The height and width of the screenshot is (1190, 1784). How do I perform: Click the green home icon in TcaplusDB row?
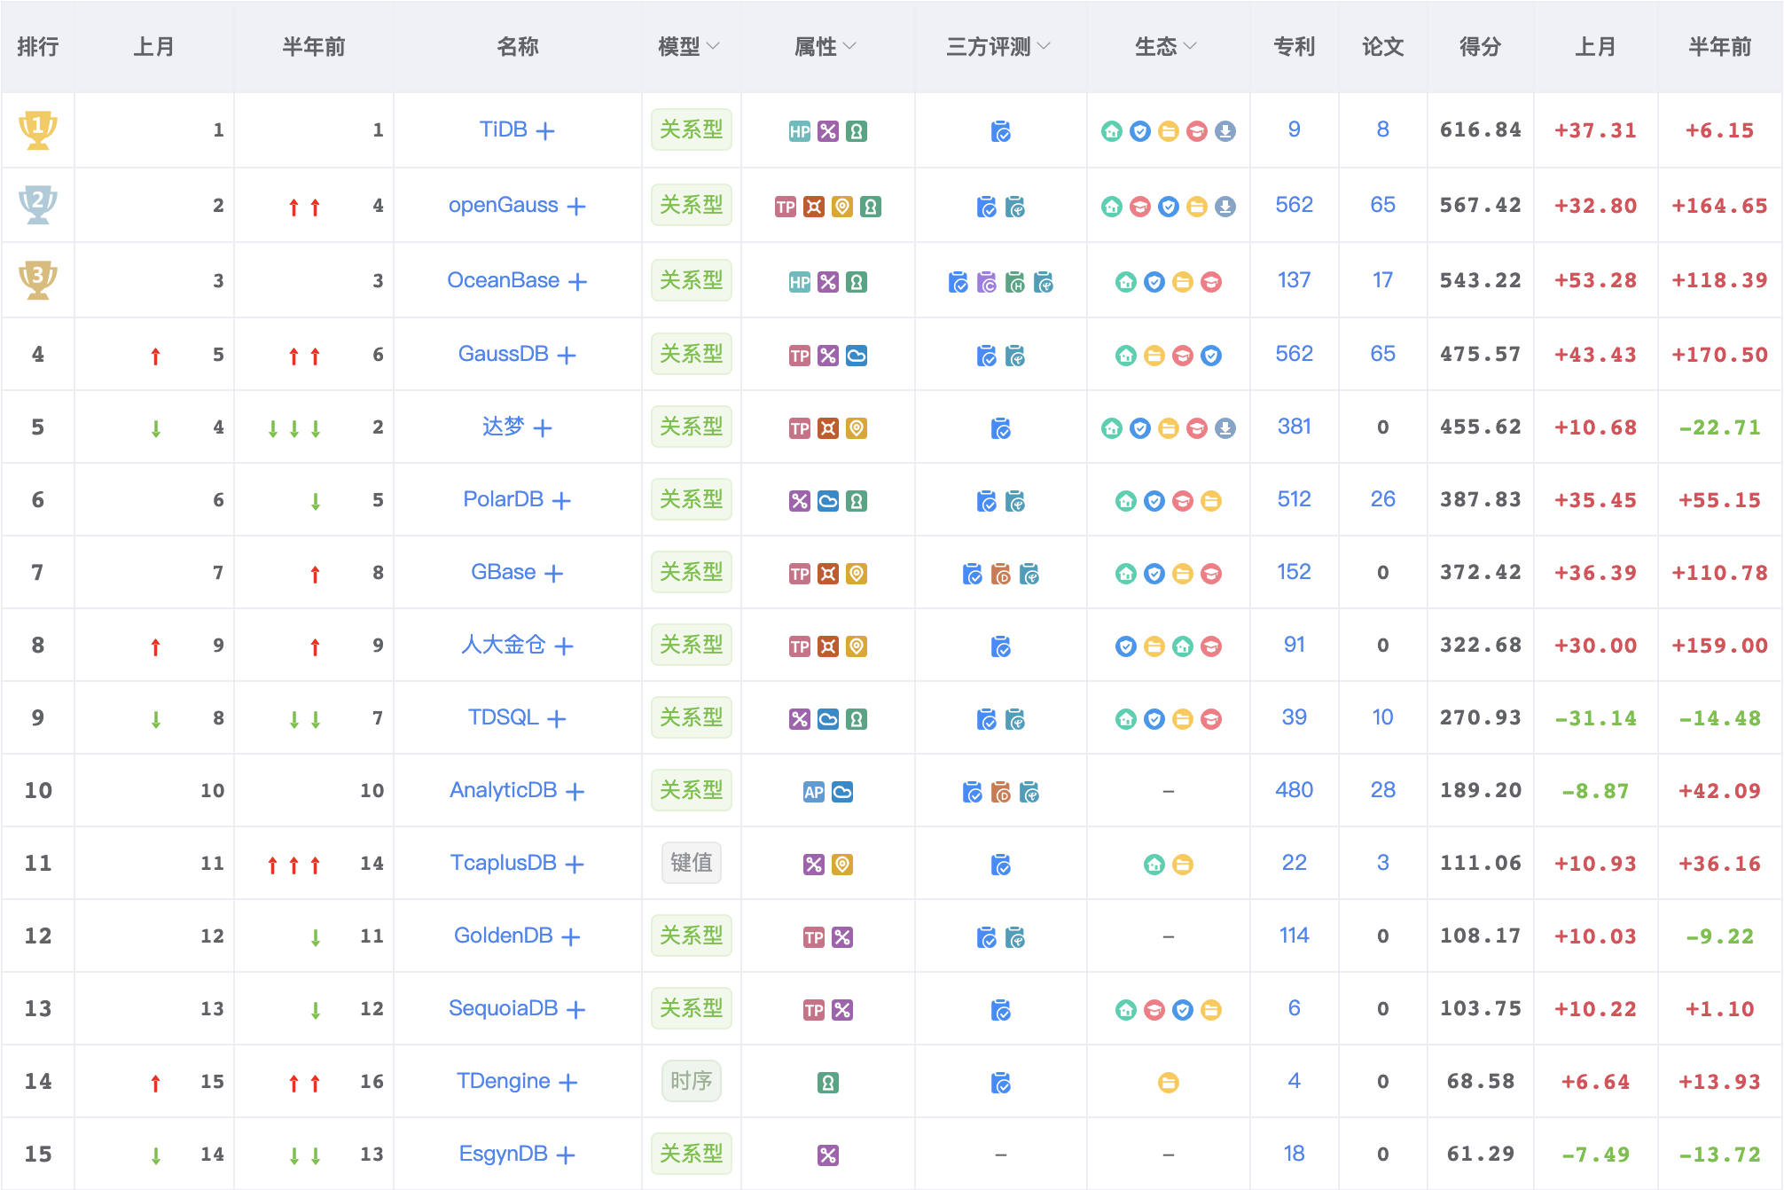point(1154,865)
